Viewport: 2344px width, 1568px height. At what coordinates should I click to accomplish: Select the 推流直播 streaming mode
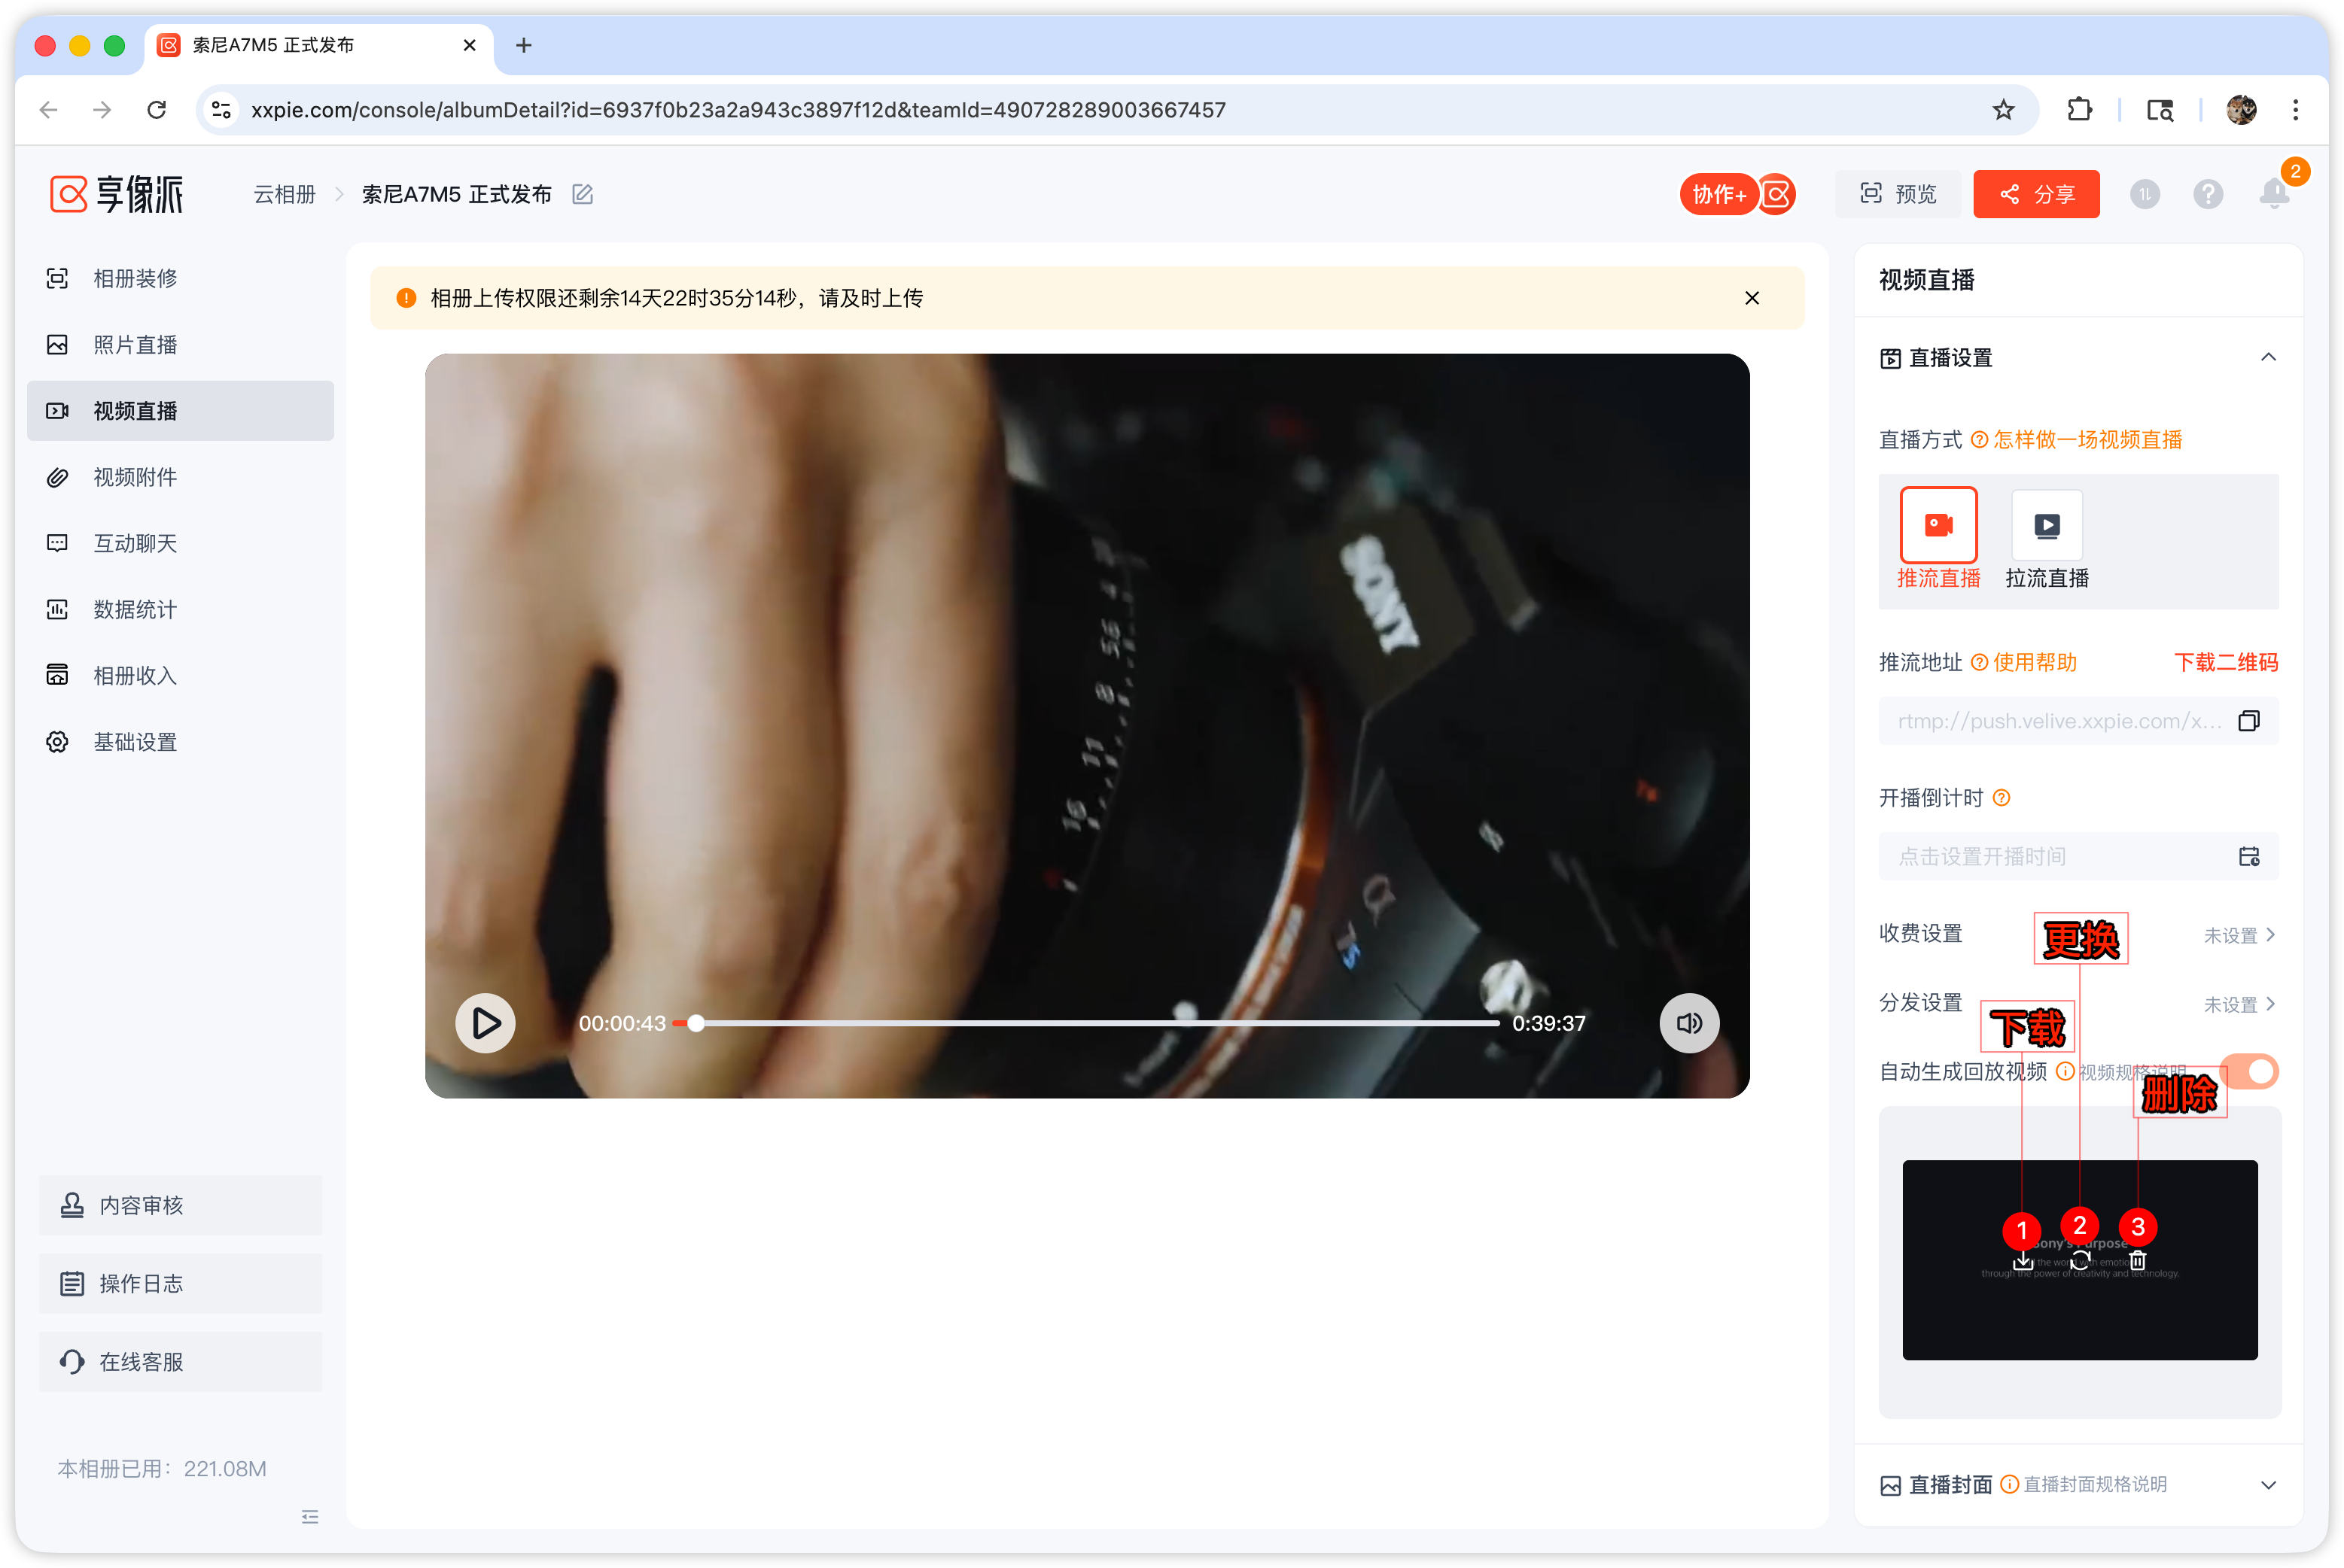point(1938,526)
